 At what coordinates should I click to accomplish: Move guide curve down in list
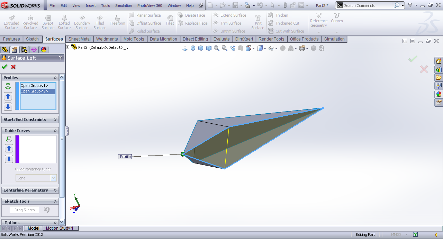[9, 159]
